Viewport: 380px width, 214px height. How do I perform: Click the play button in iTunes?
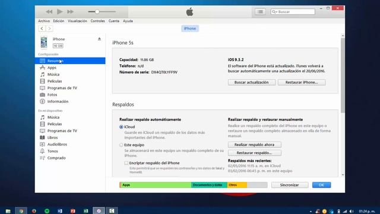click(x=59, y=11)
